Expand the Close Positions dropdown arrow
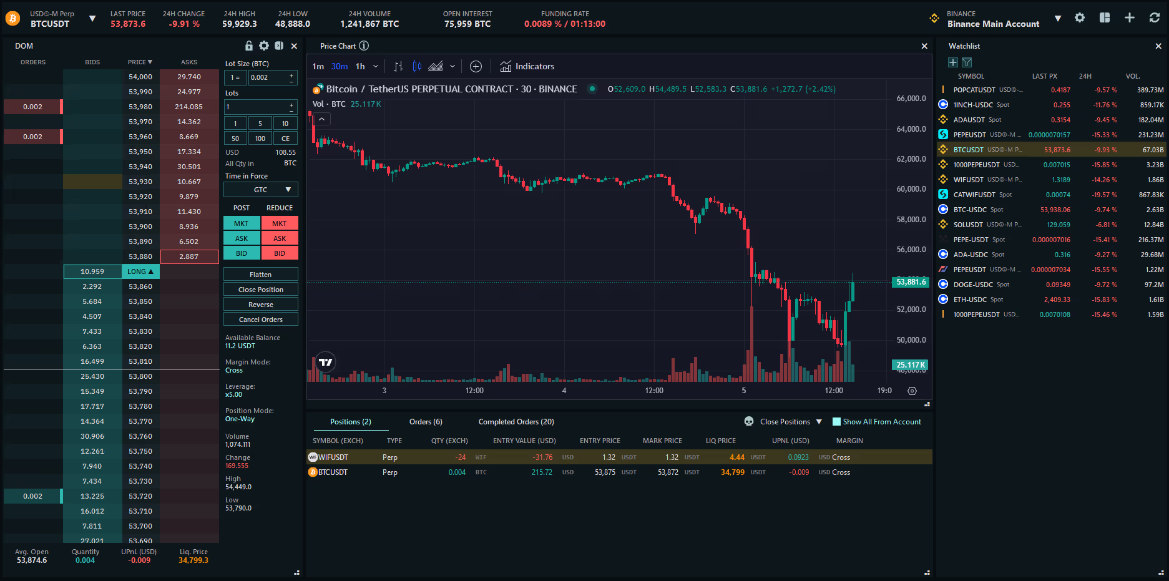Viewport: 1169px width, 581px height. [819, 422]
